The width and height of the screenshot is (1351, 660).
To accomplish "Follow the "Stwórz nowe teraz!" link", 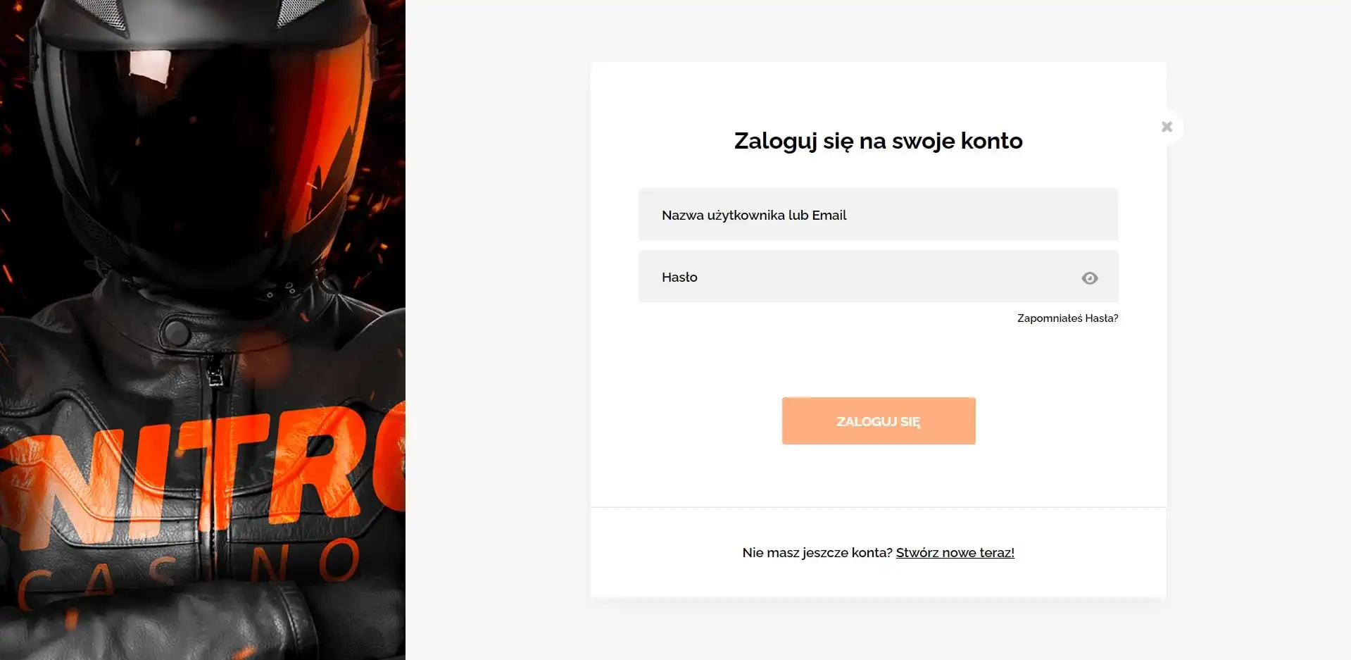I will pos(955,553).
